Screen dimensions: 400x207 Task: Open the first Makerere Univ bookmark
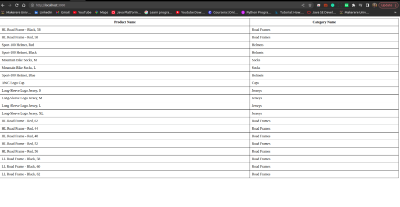coord(16,12)
